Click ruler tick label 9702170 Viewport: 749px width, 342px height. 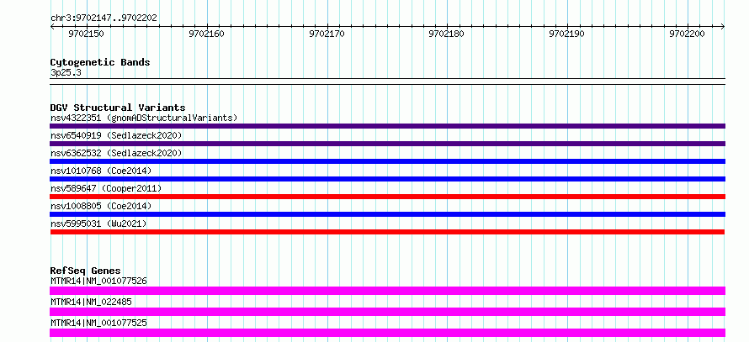coord(327,34)
